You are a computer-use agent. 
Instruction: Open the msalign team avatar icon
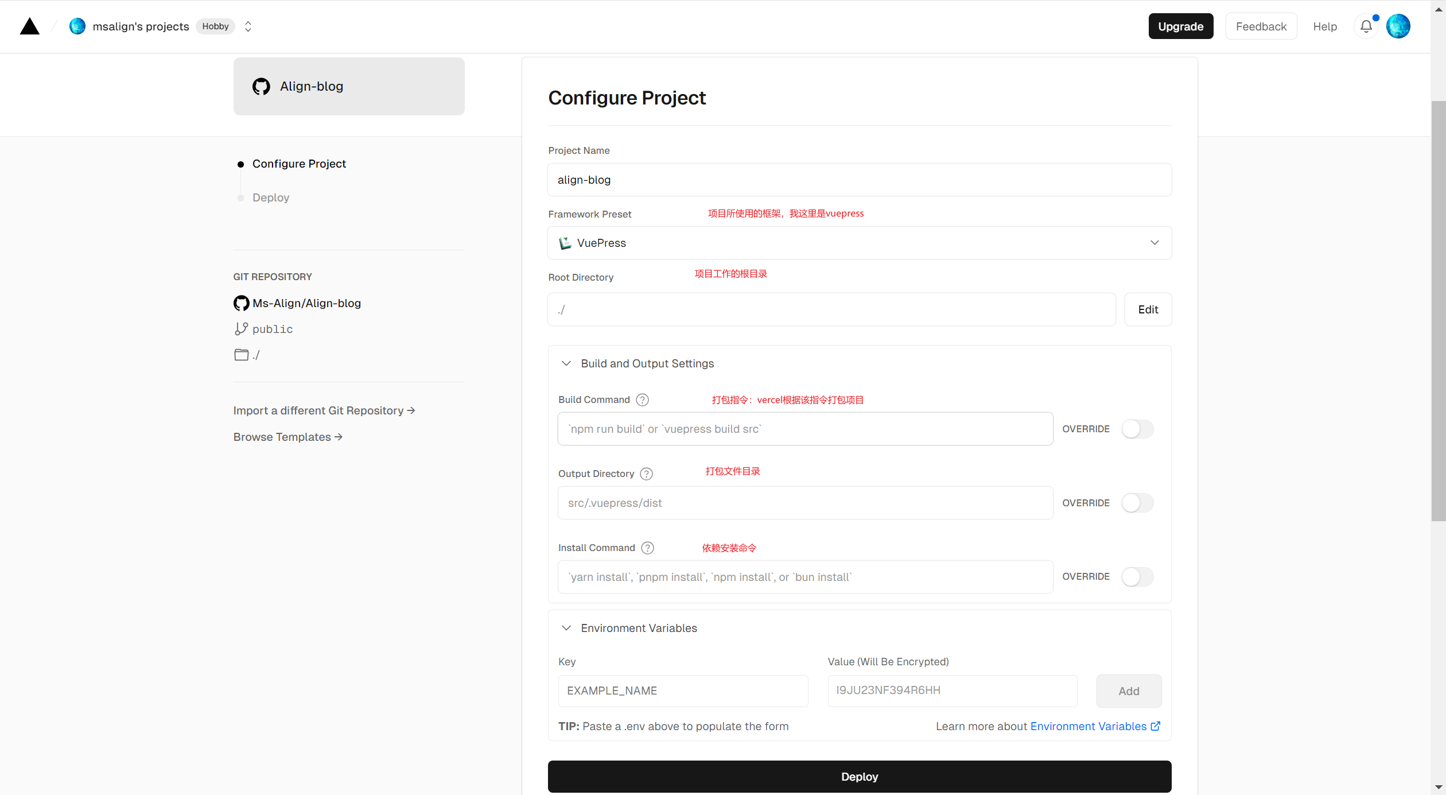[77, 26]
